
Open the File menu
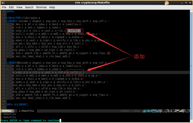click(4, 7)
